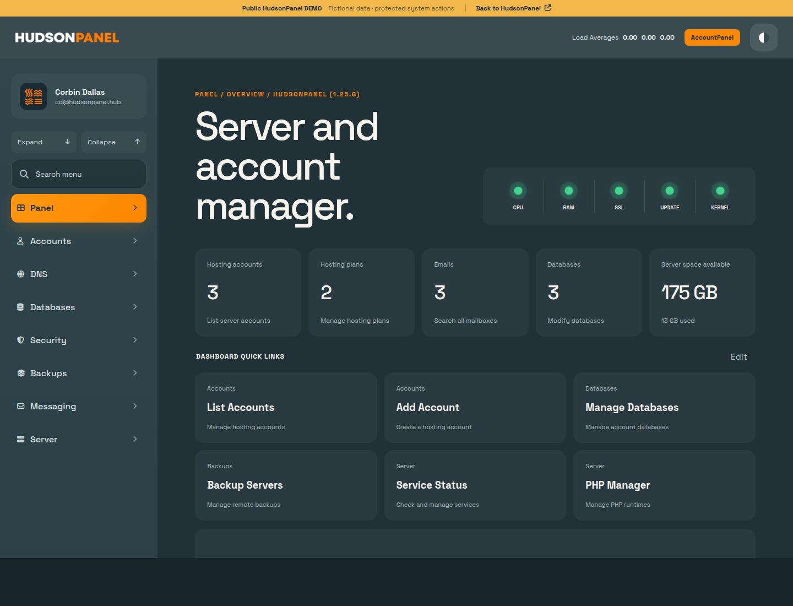Follow the Back to HudsonPanel link
The image size is (793, 606).
513,8
